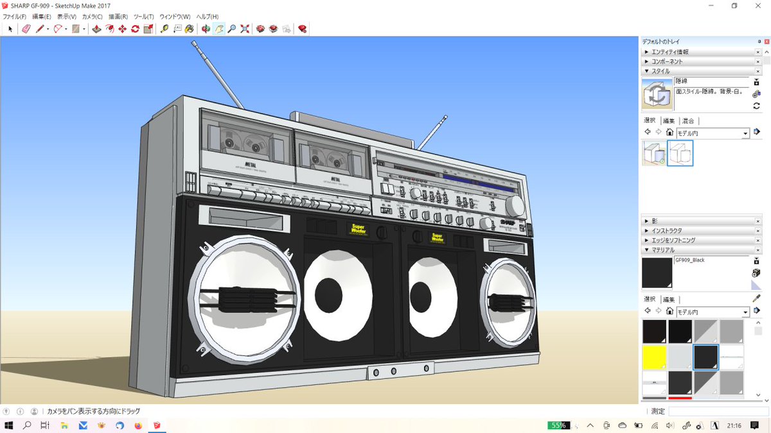771x433 pixels.
Task: Open the 編集(E) menu
Action: 42,16
